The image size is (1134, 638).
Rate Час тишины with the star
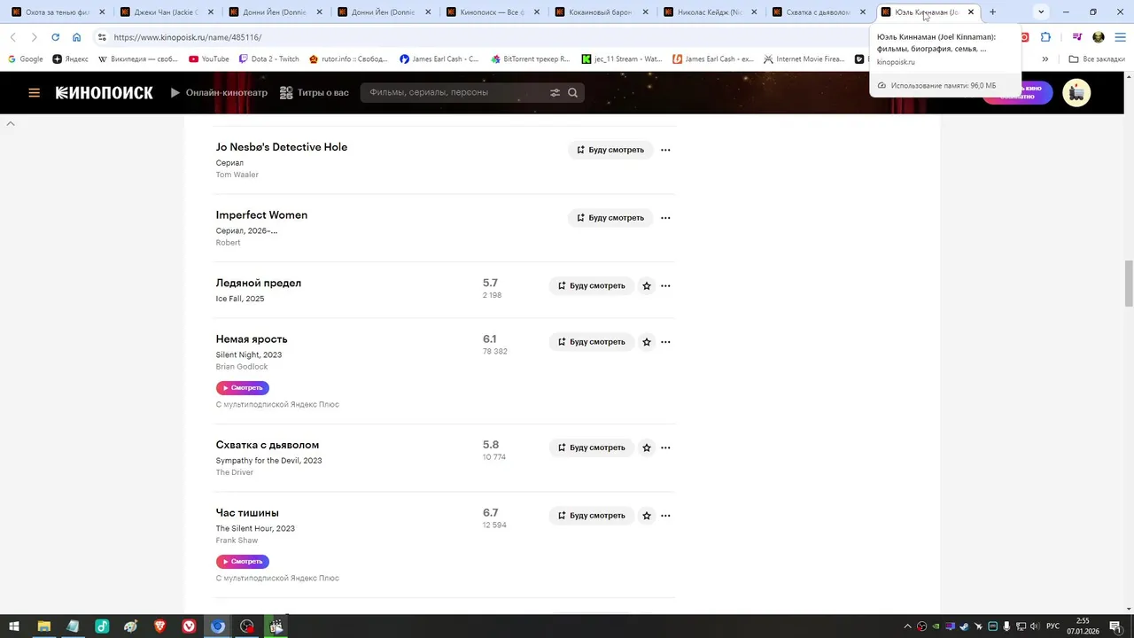(647, 516)
